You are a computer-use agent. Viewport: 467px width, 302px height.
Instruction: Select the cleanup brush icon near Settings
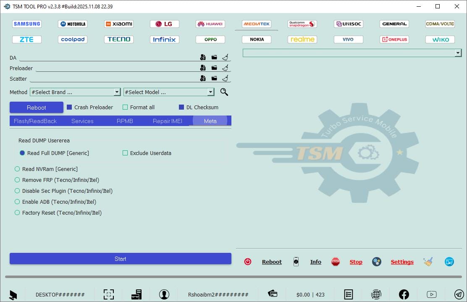point(428,261)
